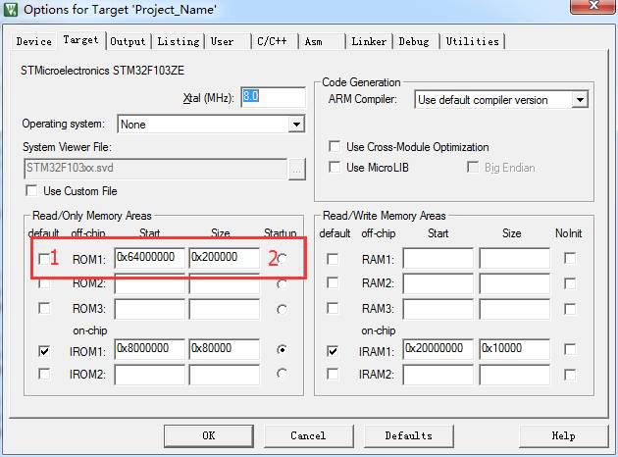Click the Defaults button
618x457 pixels.
[x=408, y=435]
